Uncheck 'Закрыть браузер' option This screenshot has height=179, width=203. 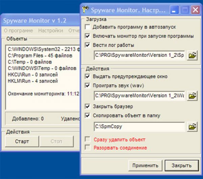[88, 107]
